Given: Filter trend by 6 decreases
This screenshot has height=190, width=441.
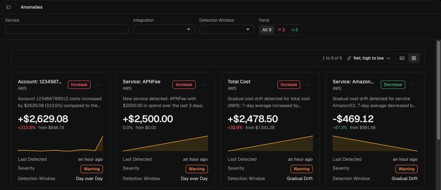Looking at the screenshot, I should [x=294, y=30].
